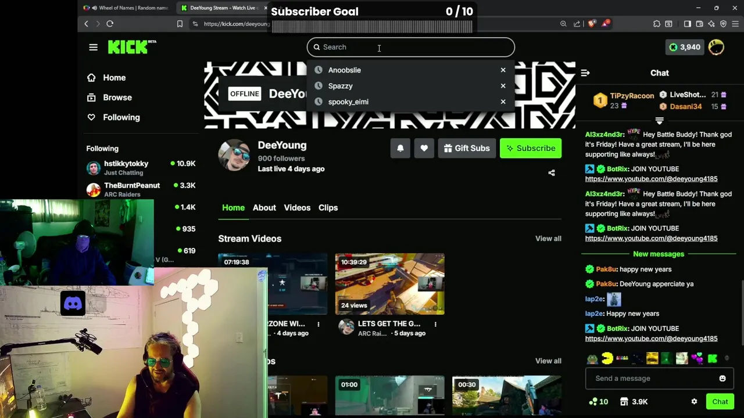Open the browser extensions puzzle icon

point(657,24)
